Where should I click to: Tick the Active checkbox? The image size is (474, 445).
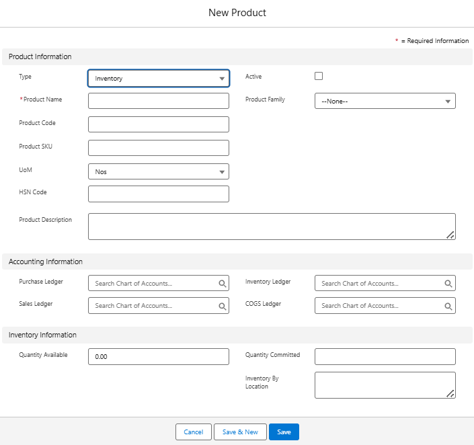(x=319, y=76)
